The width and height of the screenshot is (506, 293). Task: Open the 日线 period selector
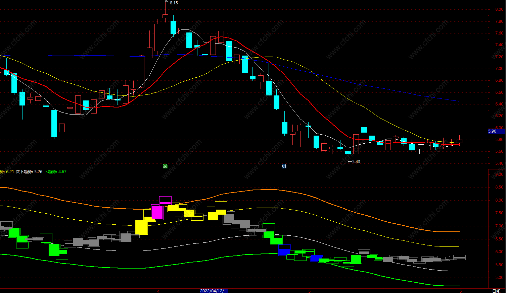tap(496, 291)
